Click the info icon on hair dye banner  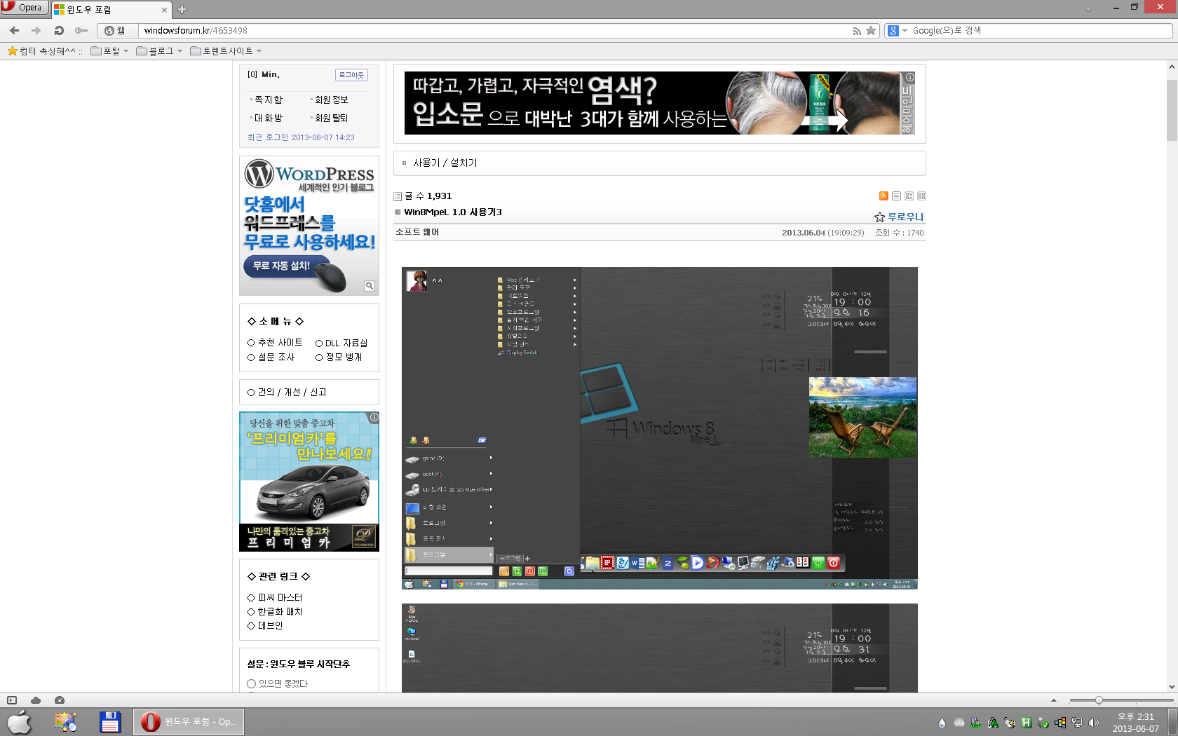click(909, 77)
